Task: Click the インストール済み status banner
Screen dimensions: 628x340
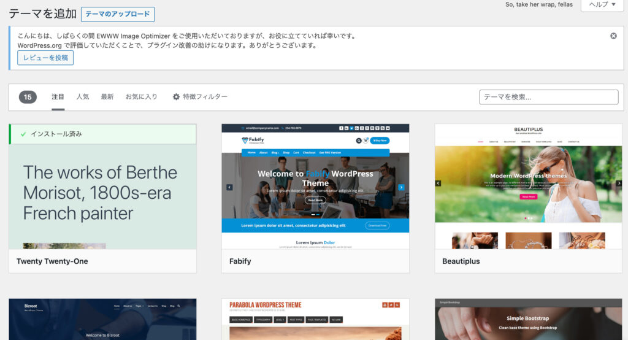Action: coord(102,134)
